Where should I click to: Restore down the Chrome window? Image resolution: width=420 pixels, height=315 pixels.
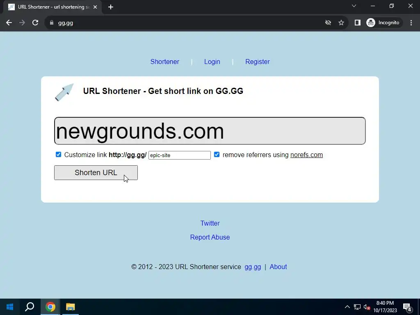tap(392, 6)
